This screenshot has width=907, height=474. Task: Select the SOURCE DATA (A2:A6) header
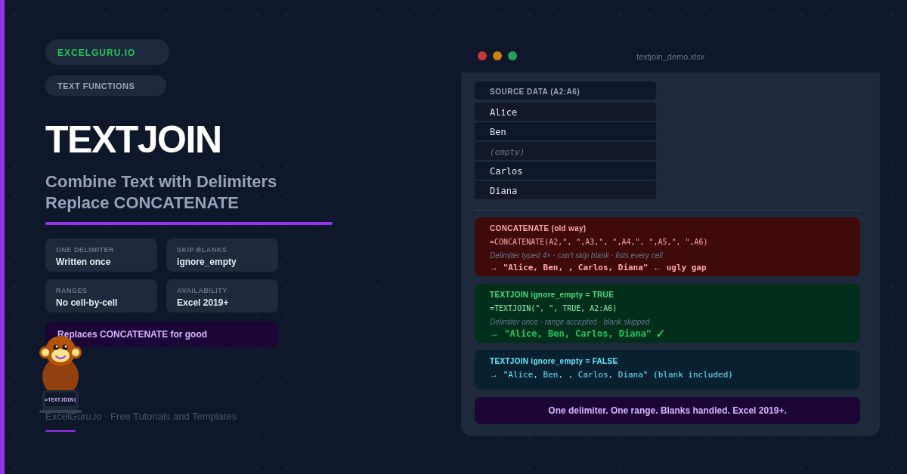click(565, 91)
